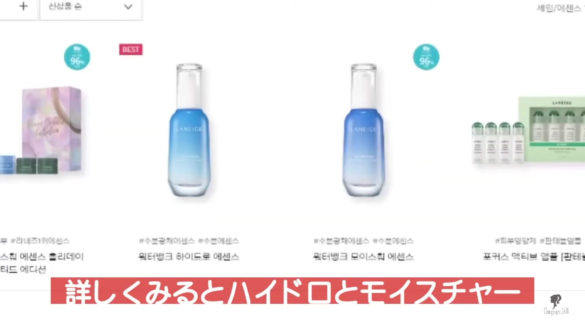
Task: Click the 홀리데이 에디션 product title
Action: pyautogui.click(x=42, y=263)
